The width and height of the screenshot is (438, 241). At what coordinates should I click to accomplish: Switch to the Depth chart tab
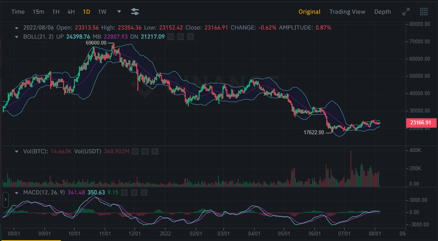pyautogui.click(x=383, y=11)
